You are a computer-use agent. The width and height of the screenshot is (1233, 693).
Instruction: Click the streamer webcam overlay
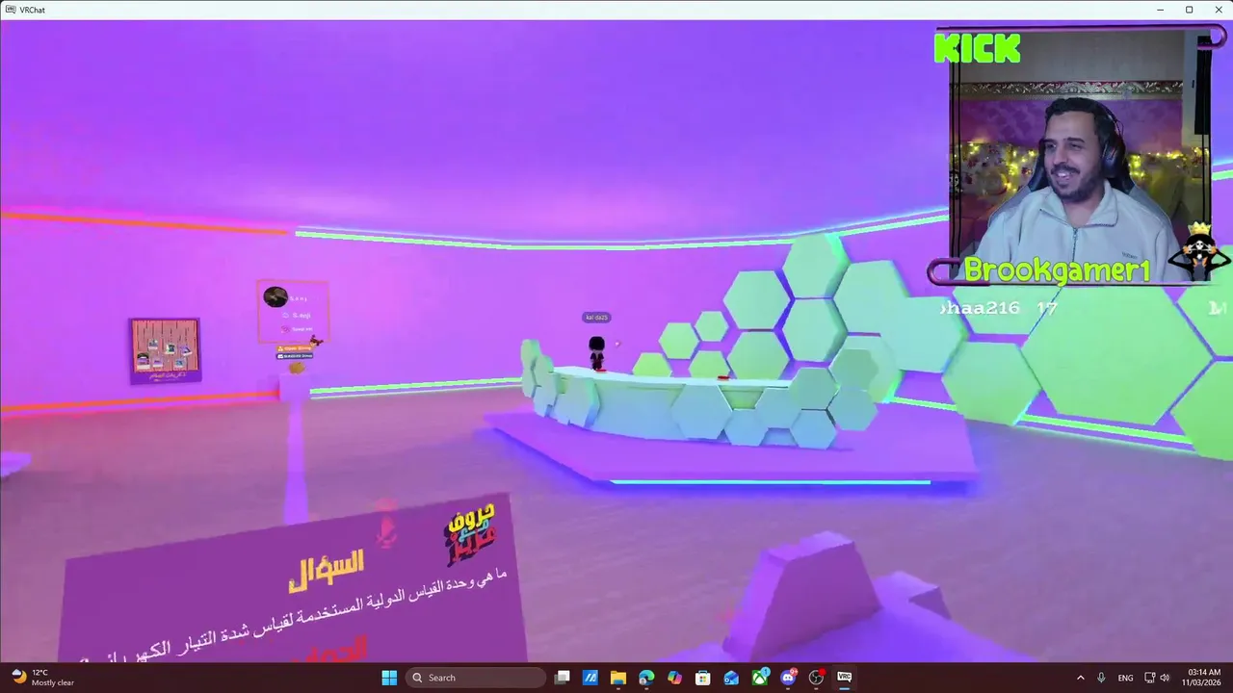coord(1079,154)
